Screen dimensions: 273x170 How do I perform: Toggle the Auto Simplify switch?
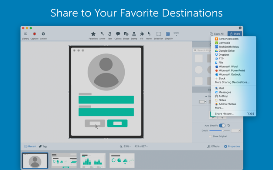[x=222, y=125]
